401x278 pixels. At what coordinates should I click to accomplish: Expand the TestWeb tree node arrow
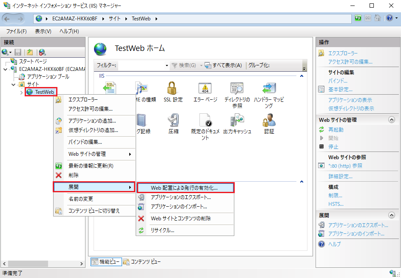click(22, 92)
